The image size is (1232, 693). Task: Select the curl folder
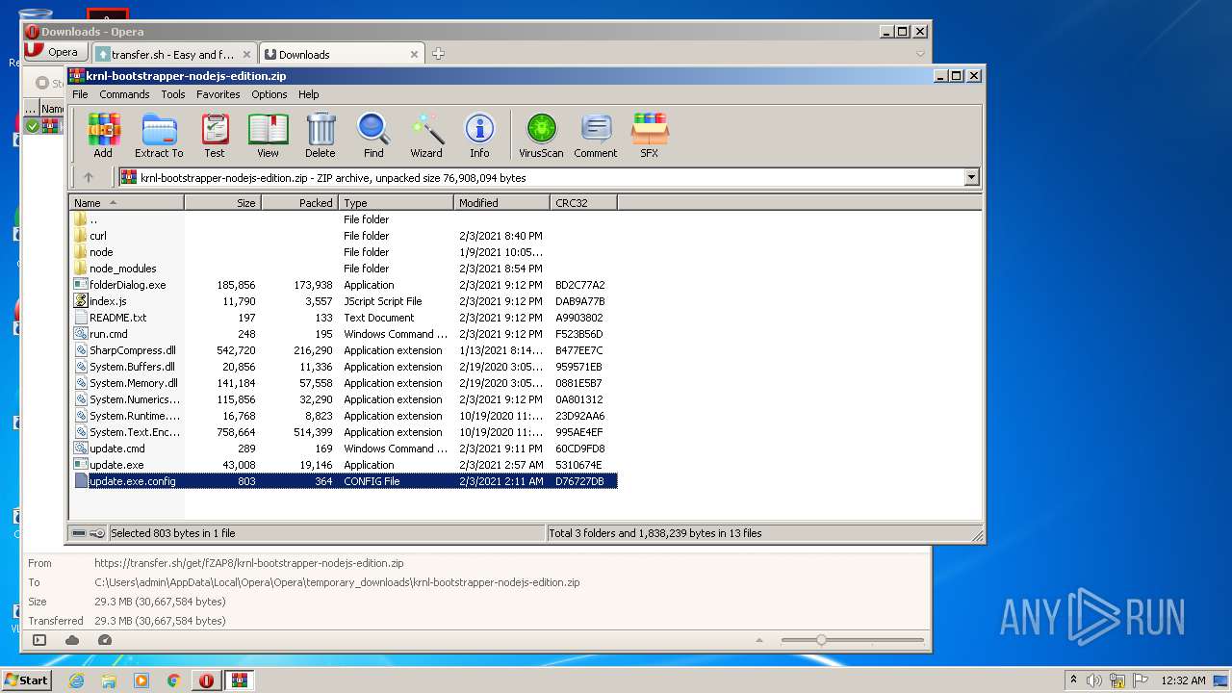pos(97,236)
